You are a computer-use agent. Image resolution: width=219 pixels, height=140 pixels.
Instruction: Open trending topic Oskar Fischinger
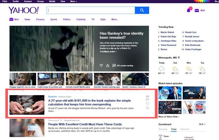click(193, 49)
